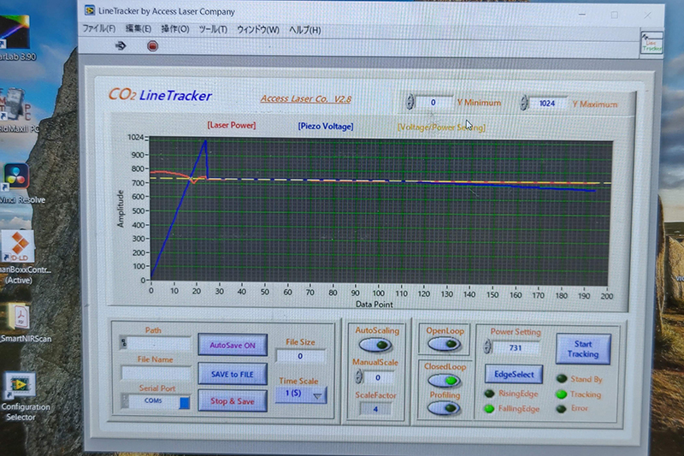Open the 編集(E) menu
Image resolution: width=684 pixels, height=456 pixels.
tap(138, 29)
